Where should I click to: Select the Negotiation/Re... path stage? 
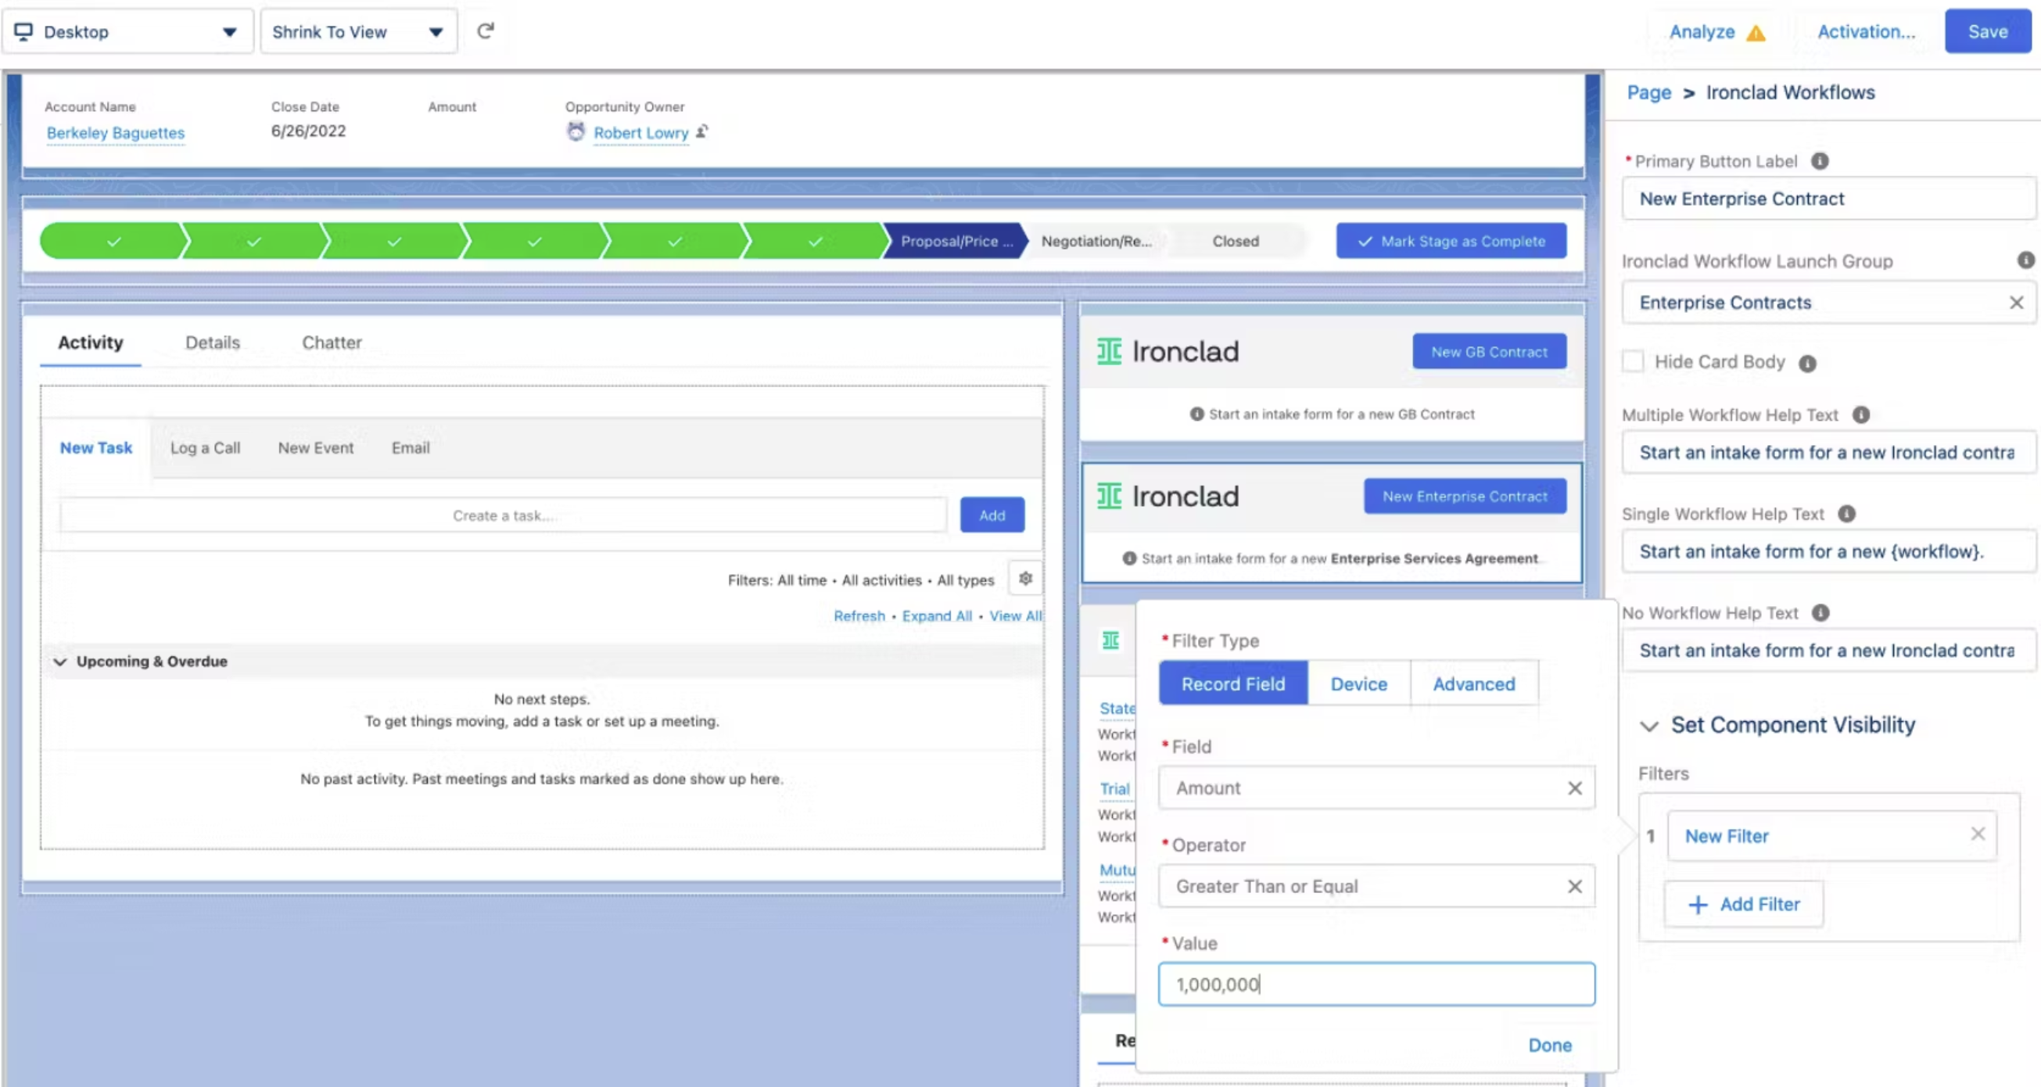pos(1096,242)
